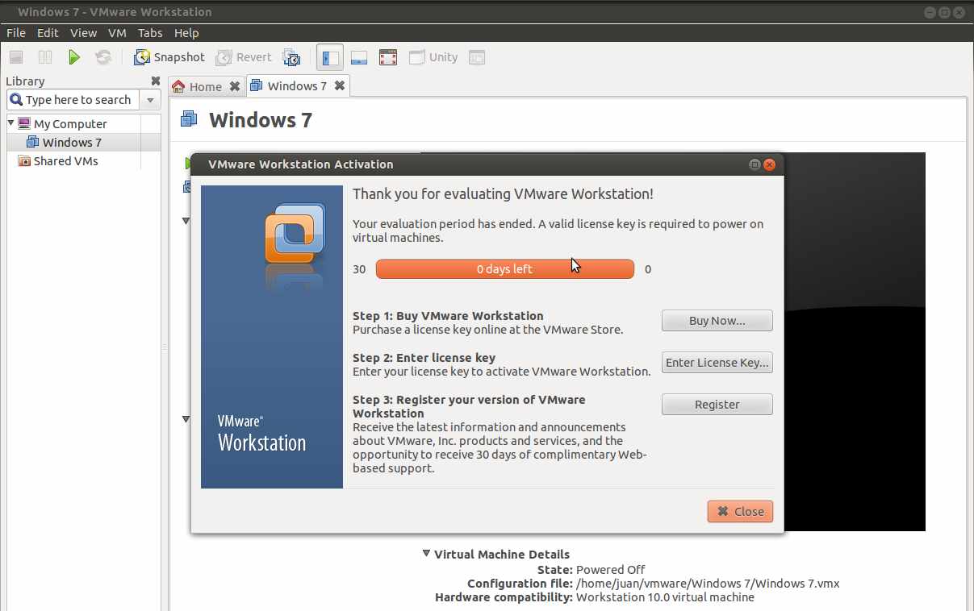Click the Shared VMs folder icon

point(24,160)
